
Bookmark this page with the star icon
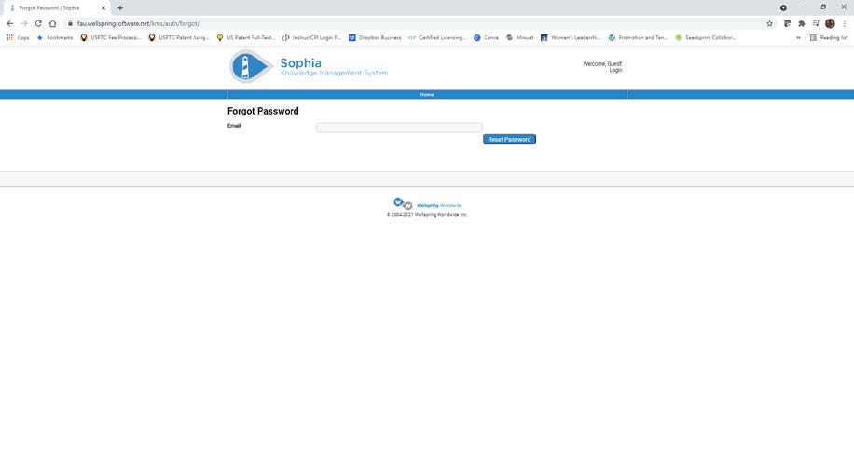pyautogui.click(x=769, y=23)
